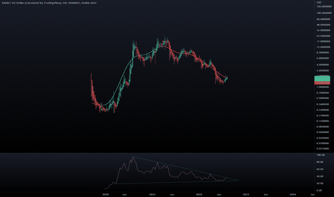Click the 20.00 indicator scale value
The image size is (334, 197).
(x=320, y=183)
